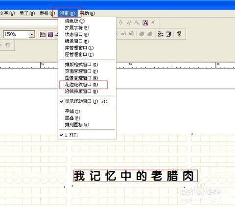This screenshot has width=235, height=208.
Task: Click the greyed A with dot below icon
Action: 120,23
